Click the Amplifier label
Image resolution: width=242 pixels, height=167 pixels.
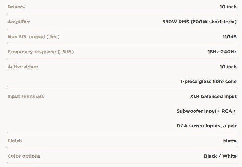pyautogui.click(x=19, y=22)
